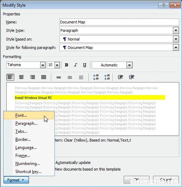The image size is (182, 187).
Task: Select align right icon
Action: click(x=32, y=77)
